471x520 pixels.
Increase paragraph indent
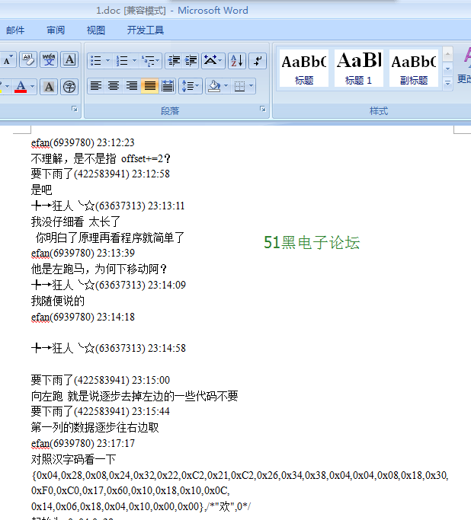[x=191, y=61]
